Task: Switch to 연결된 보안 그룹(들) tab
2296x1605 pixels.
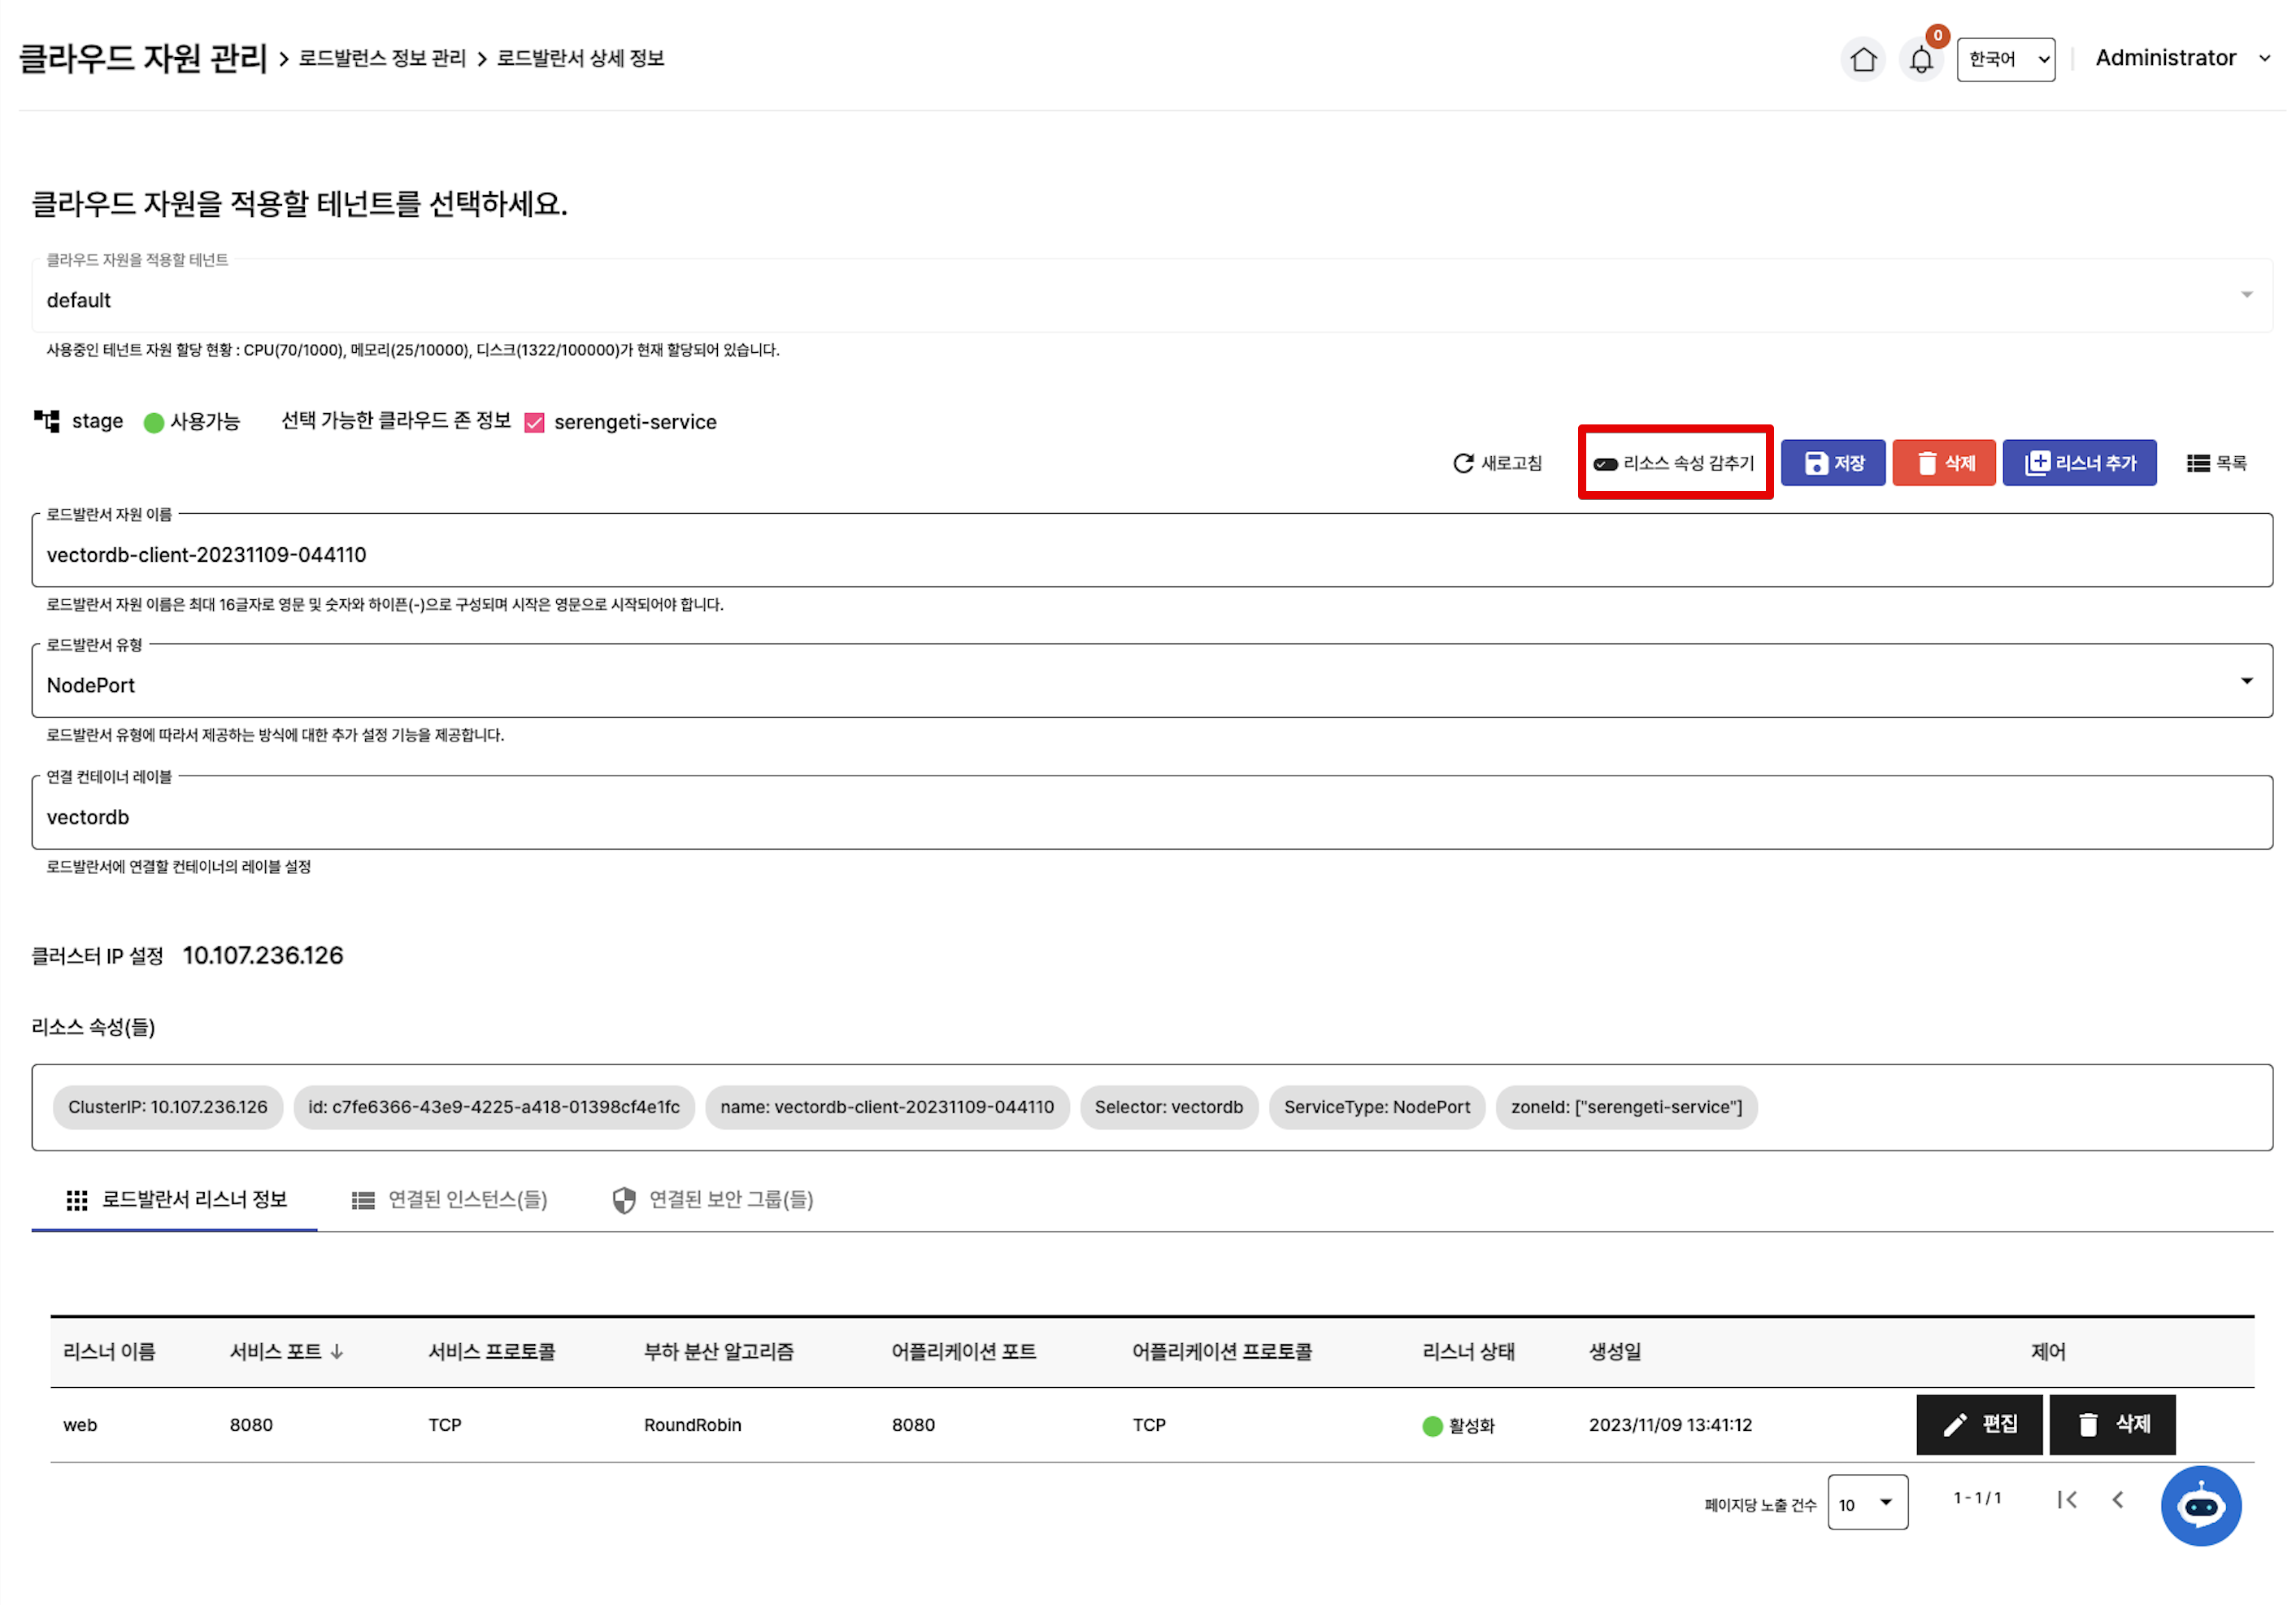Action: 713,1199
